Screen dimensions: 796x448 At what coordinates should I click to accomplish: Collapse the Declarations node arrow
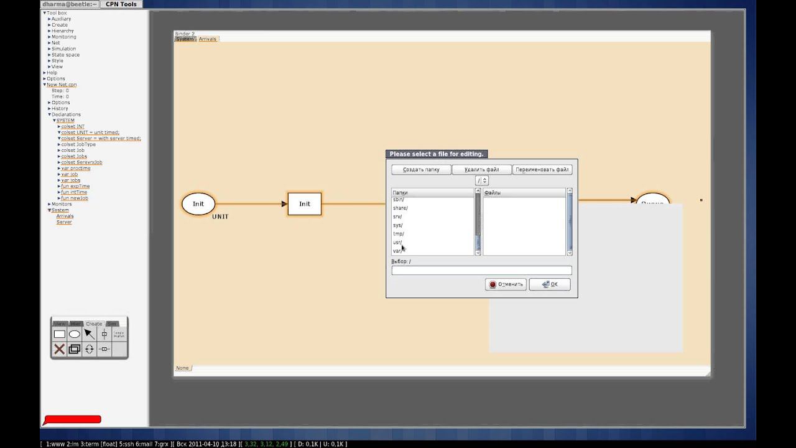pyautogui.click(x=49, y=114)
